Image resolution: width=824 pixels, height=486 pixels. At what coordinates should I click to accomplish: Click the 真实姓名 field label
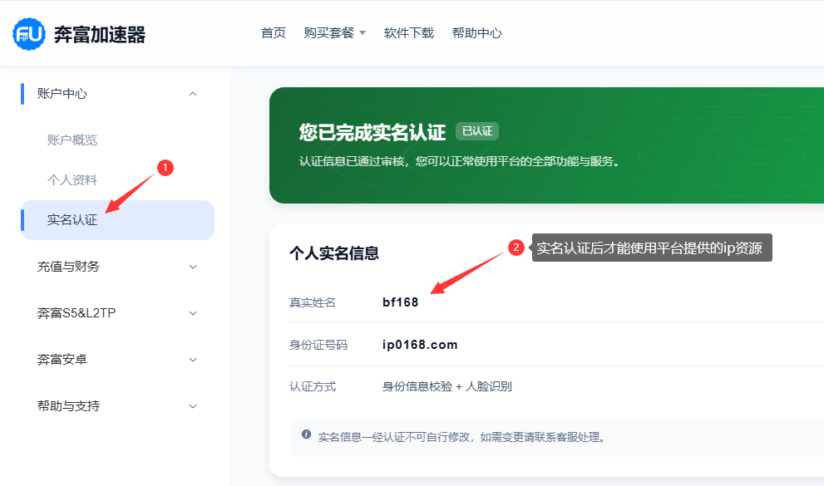pyautogui.click(x=312, y=303)
